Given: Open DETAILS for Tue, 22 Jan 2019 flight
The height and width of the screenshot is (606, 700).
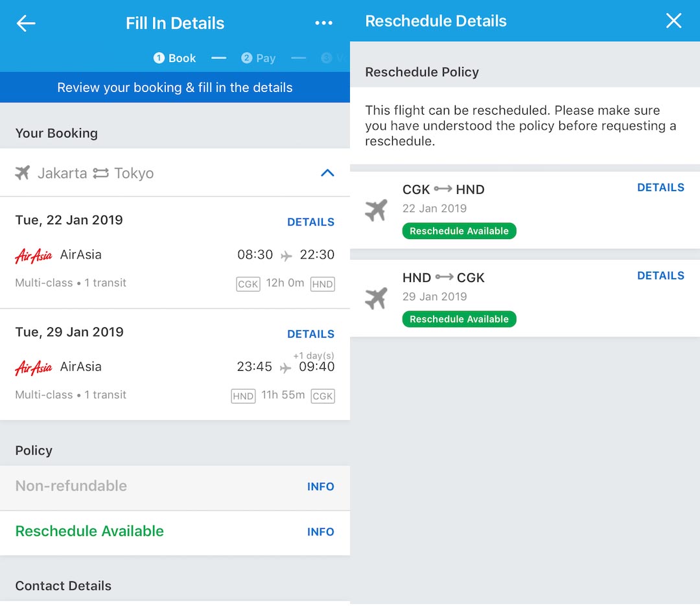Looking at the screenshot, I should 310,222.
